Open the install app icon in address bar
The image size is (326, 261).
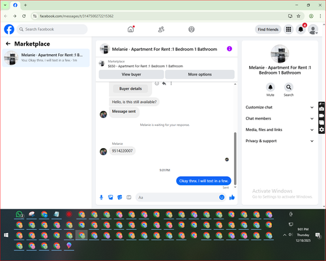[290, 16]
